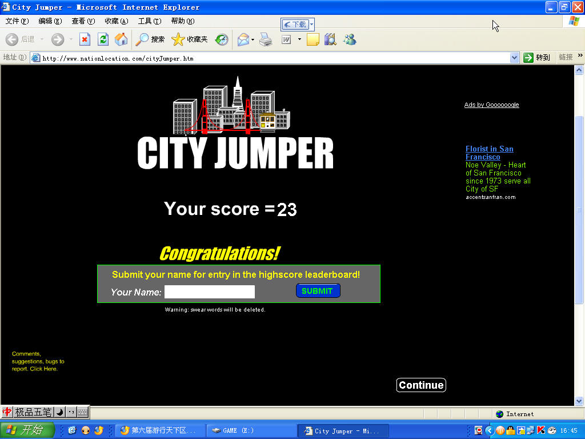Click 极品五笔 input method label
585x439 pixels.
coord(33,412)
